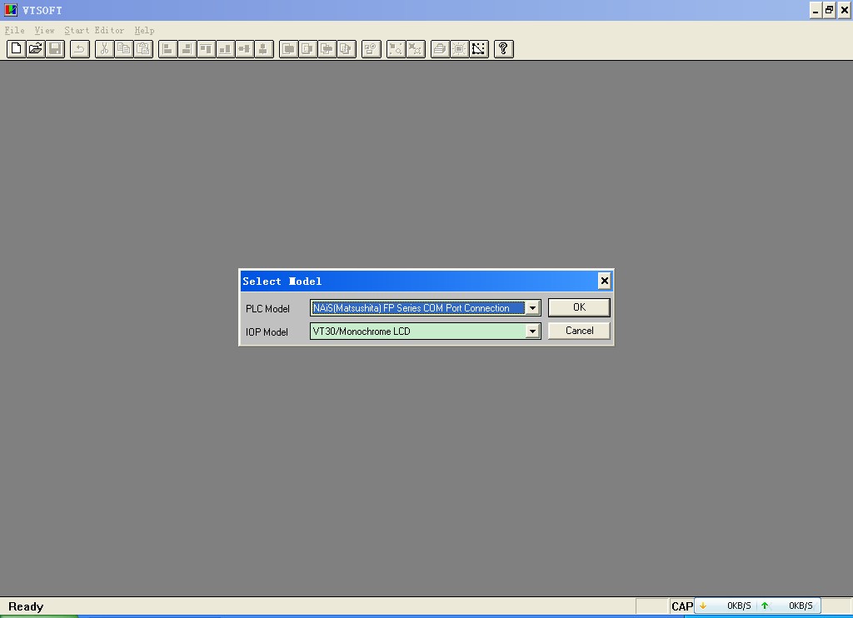Open the View menu
The height and width of the screenshot is (618, 853).
click(44, 30)
